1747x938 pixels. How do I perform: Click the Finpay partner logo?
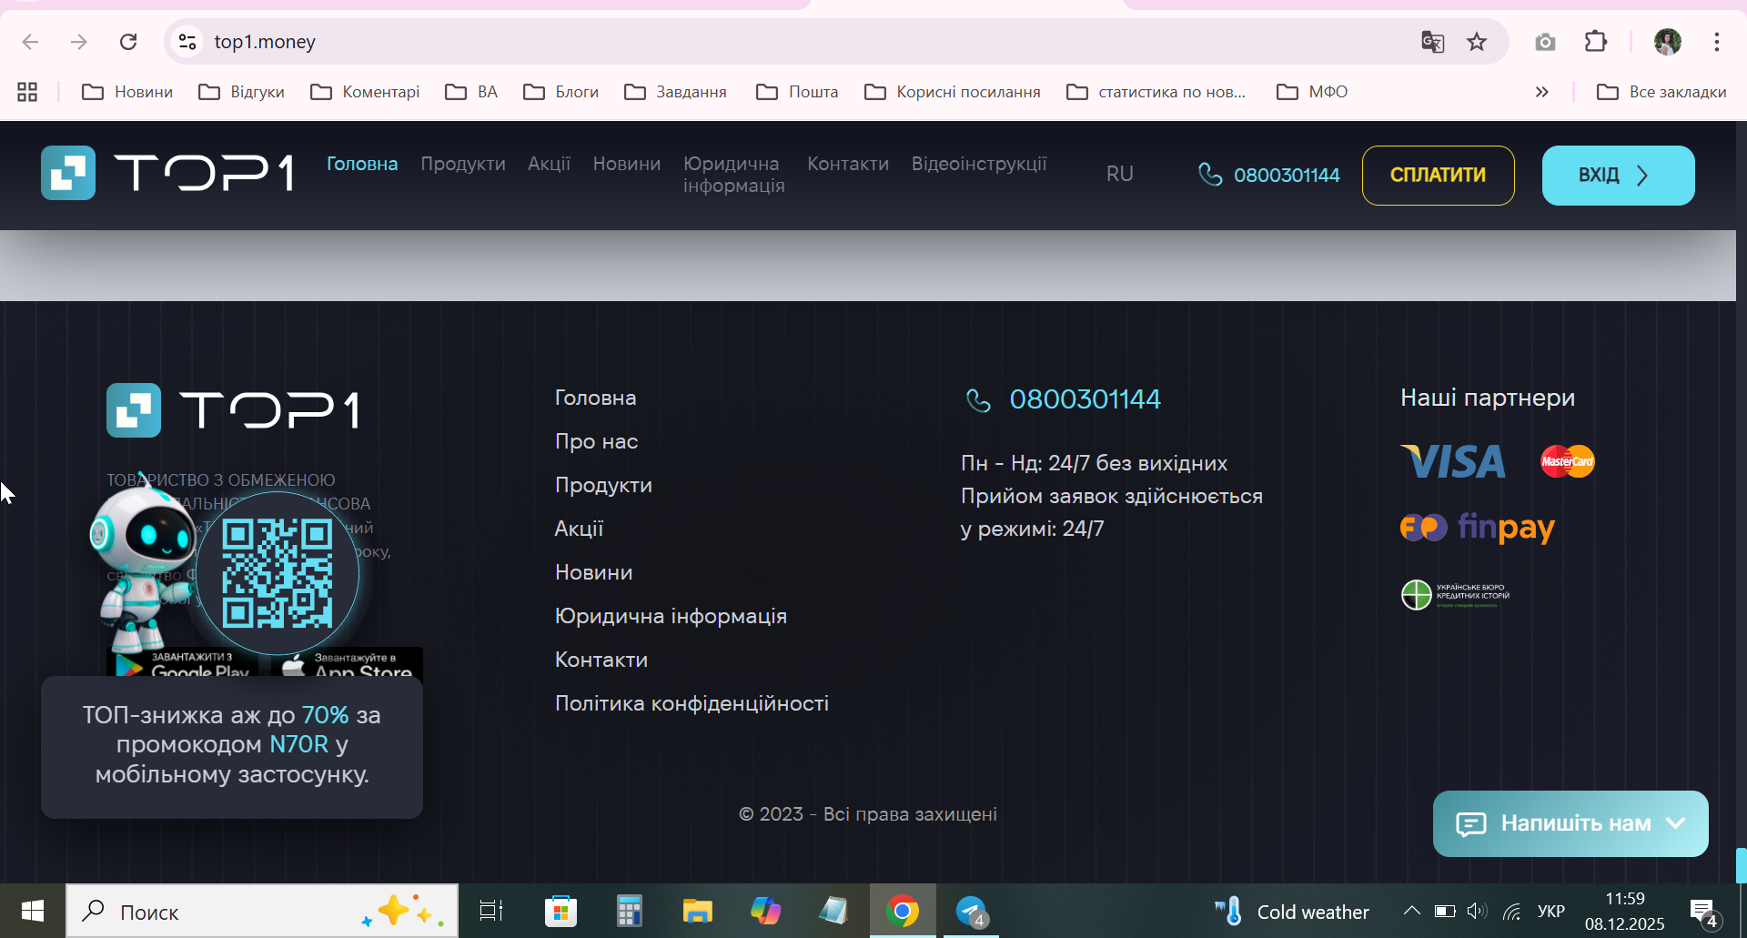coord(1478,528)
